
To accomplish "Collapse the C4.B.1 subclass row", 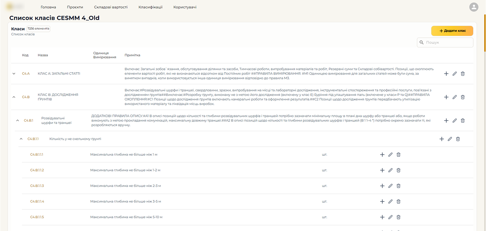I will click(17, 121).
